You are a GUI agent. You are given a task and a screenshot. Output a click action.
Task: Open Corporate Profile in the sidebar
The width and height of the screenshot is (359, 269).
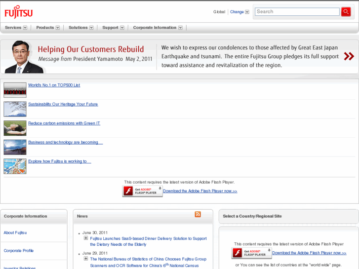19,251
